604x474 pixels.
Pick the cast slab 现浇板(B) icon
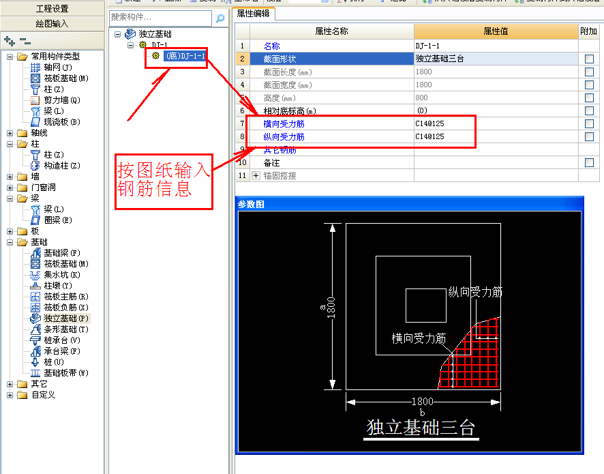pyautogui.click(x=35, y=122)
